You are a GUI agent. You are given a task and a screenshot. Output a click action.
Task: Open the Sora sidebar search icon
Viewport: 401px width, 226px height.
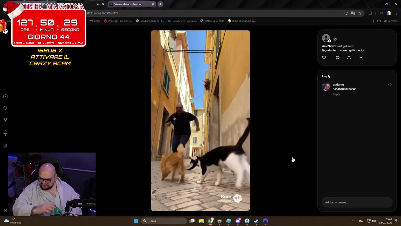(5, 108)
